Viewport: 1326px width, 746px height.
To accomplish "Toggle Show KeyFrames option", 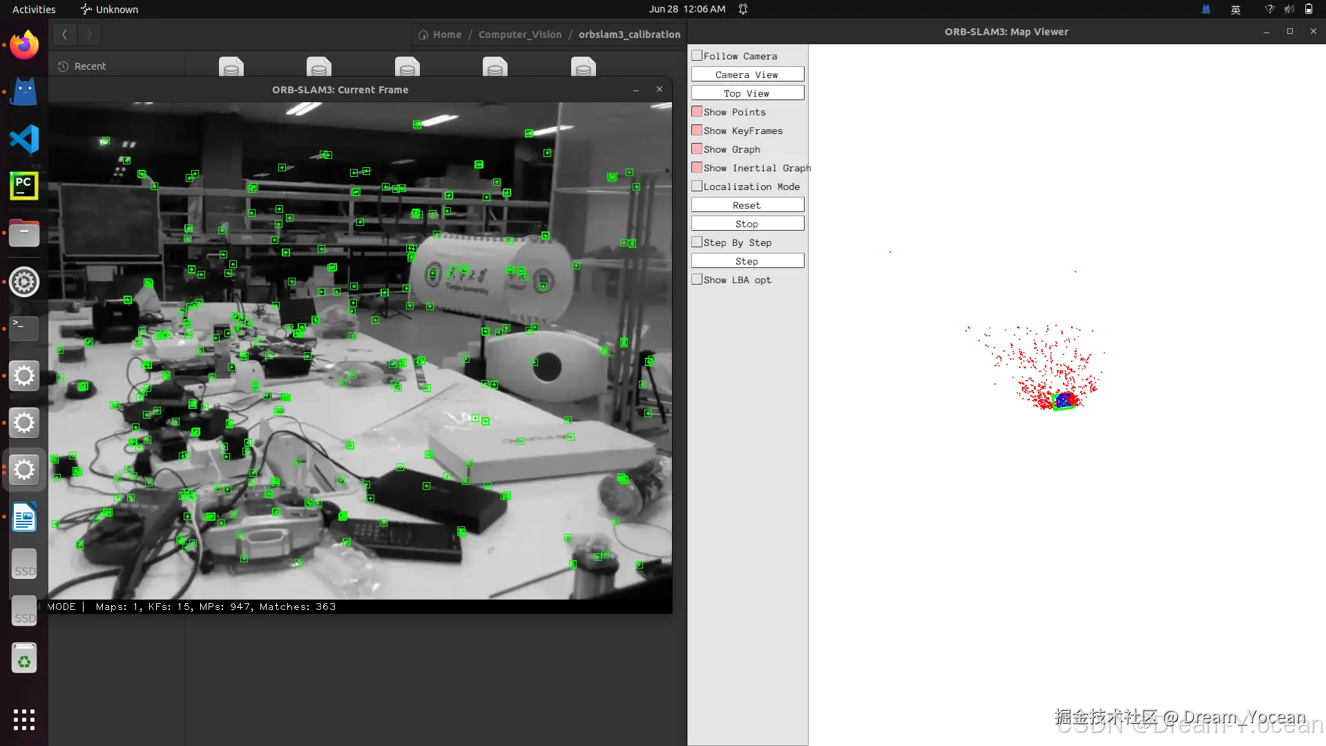I will point(698,131).
